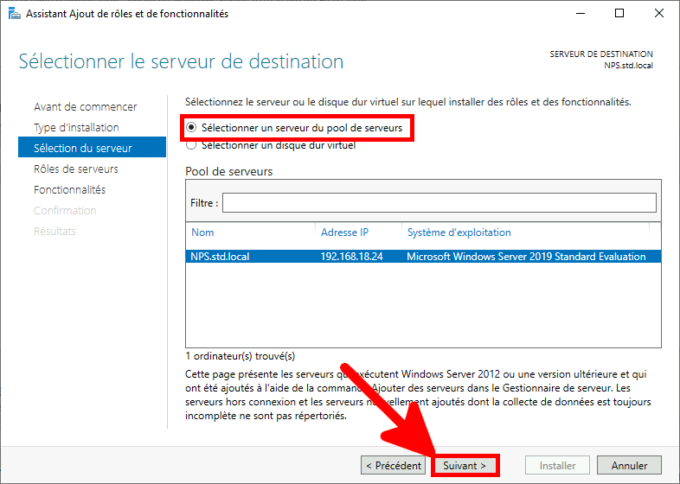Viewport: 680px width, 484px height.
Task: Sort by the 'Adresse IP' column header
Action: click(x=344, y=232)
